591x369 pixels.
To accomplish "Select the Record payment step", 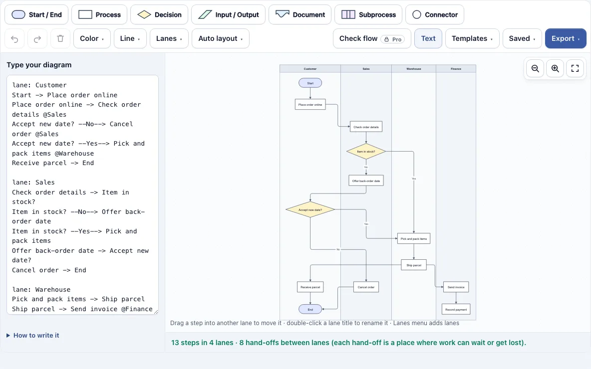I will [456, 310].
